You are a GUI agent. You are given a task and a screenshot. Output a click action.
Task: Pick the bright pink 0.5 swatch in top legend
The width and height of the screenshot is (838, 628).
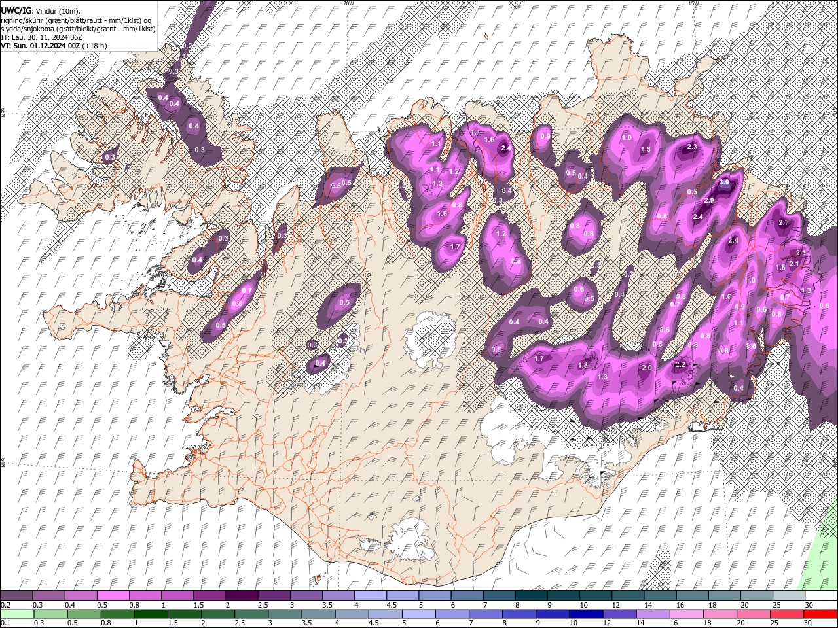[113, 595]
